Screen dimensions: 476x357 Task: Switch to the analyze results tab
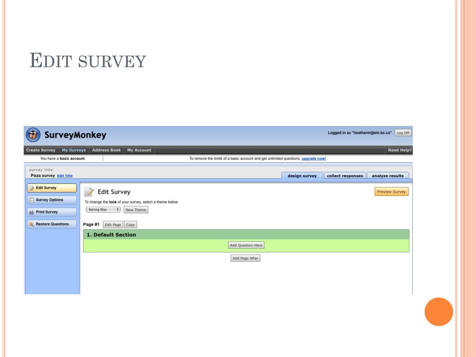(388, 176)
